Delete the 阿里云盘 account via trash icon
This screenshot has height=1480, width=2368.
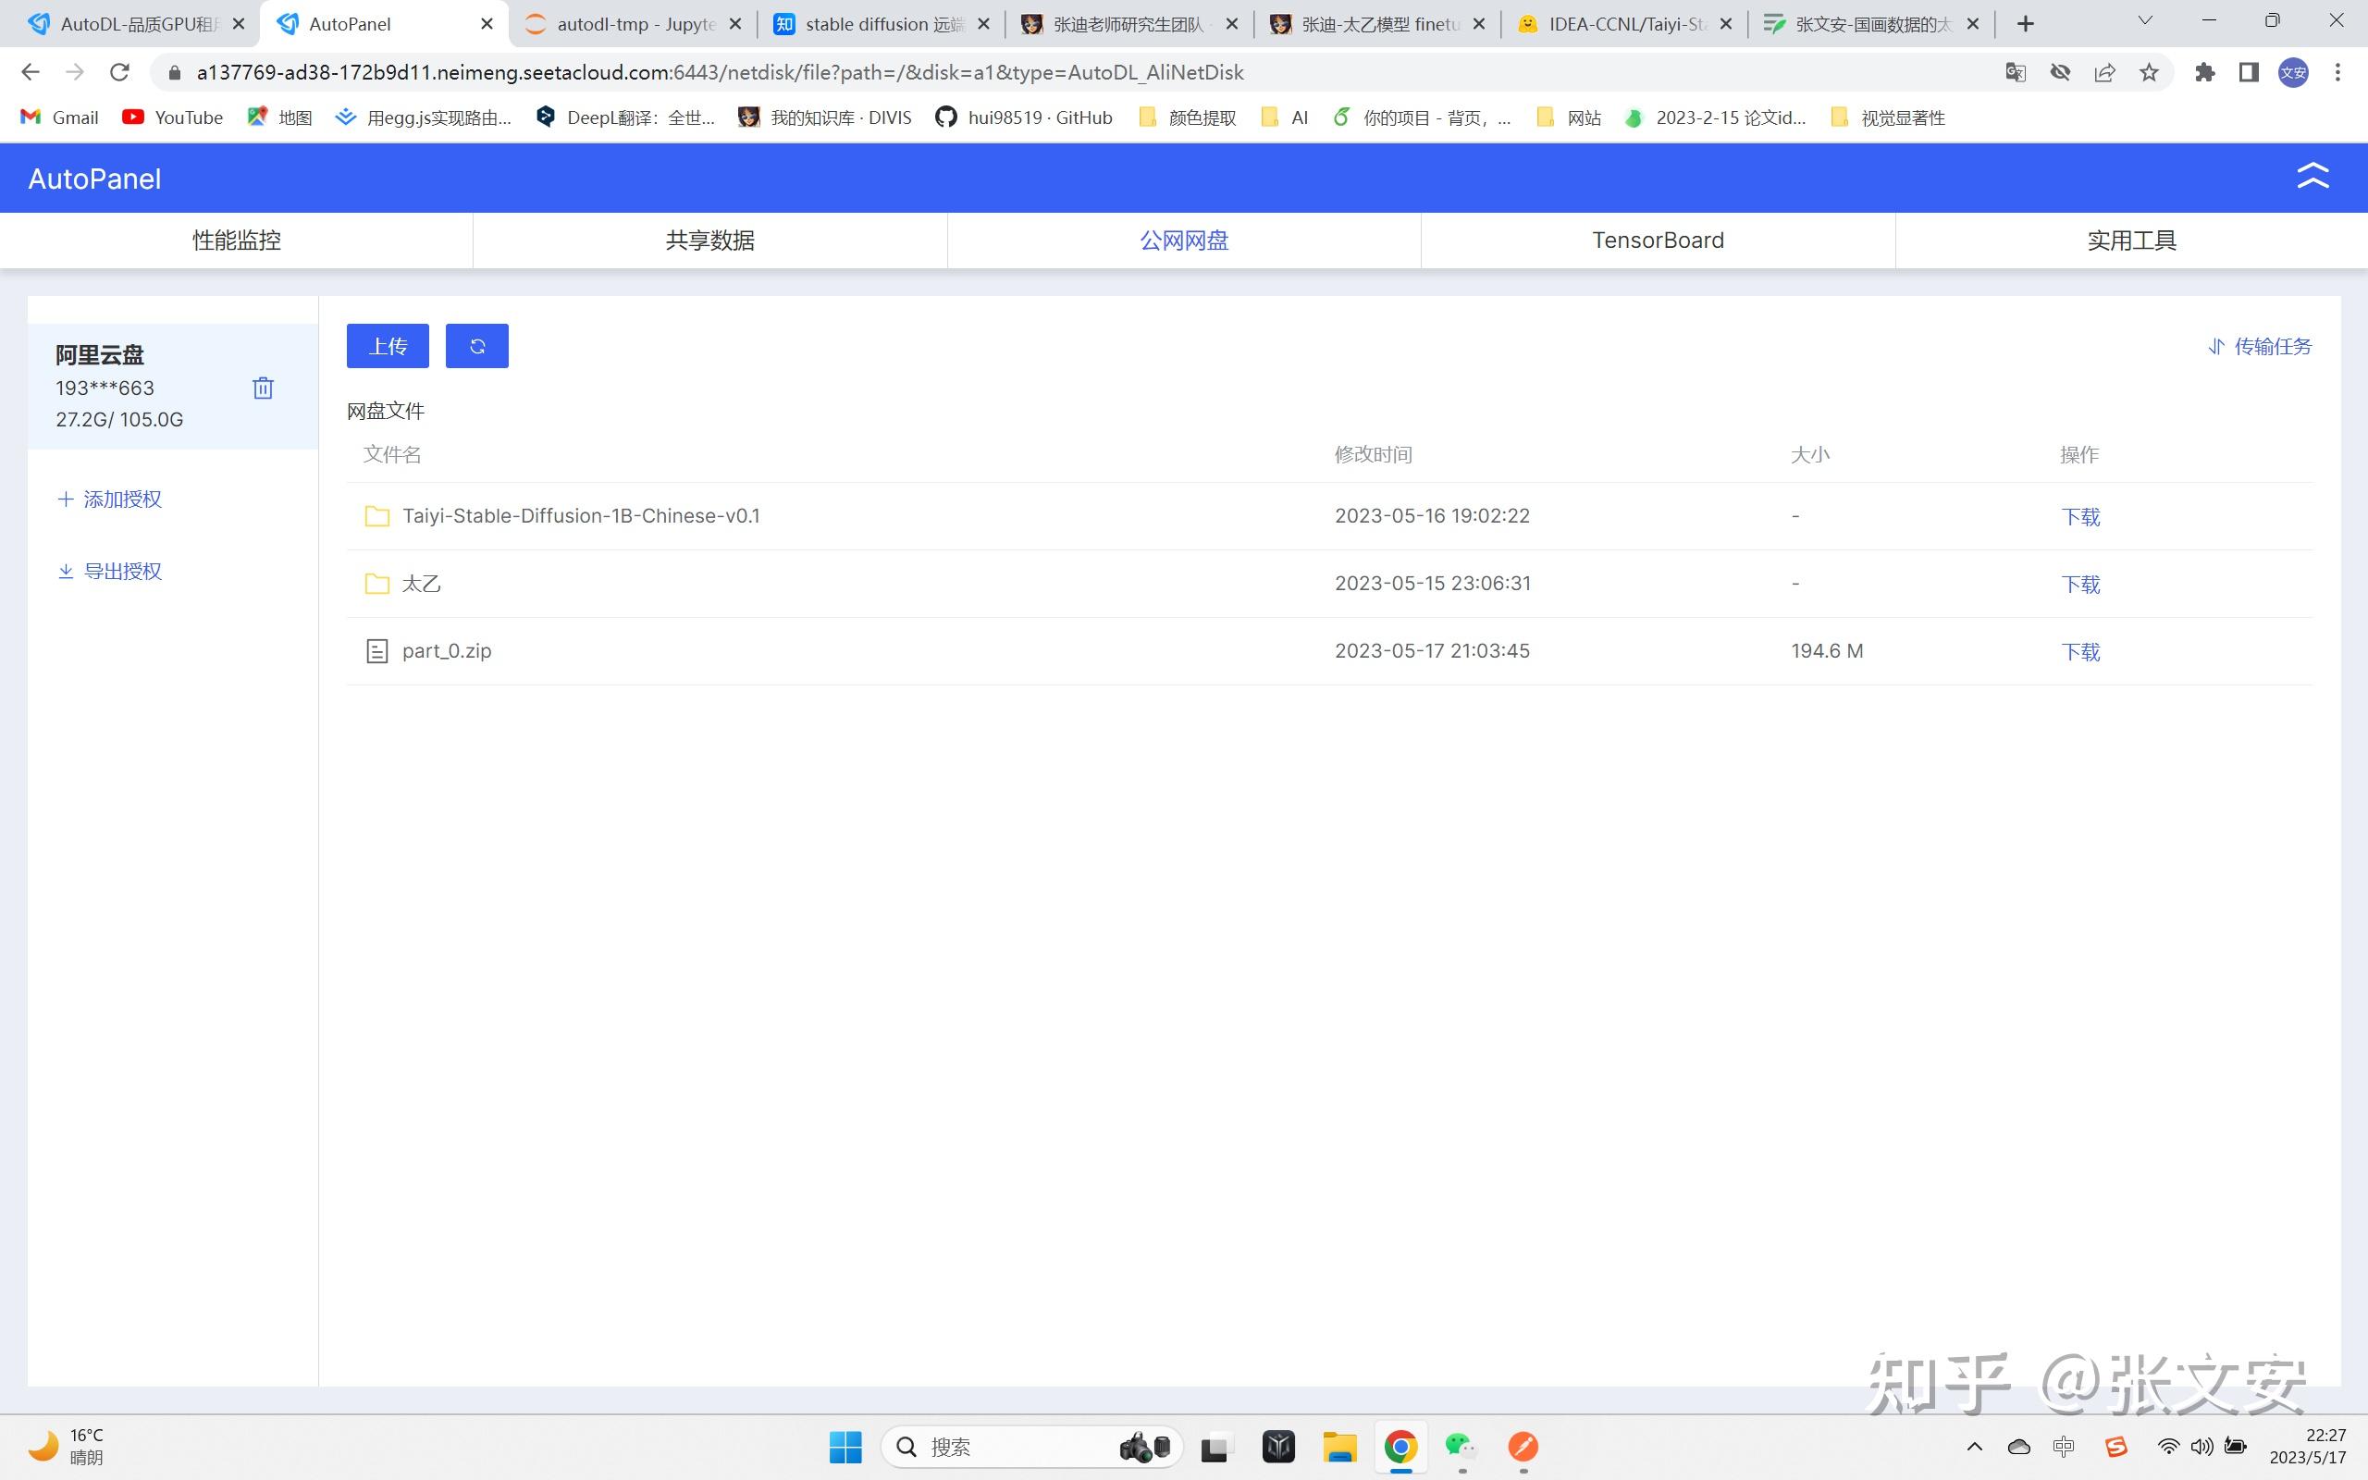(x=263, y=388)
